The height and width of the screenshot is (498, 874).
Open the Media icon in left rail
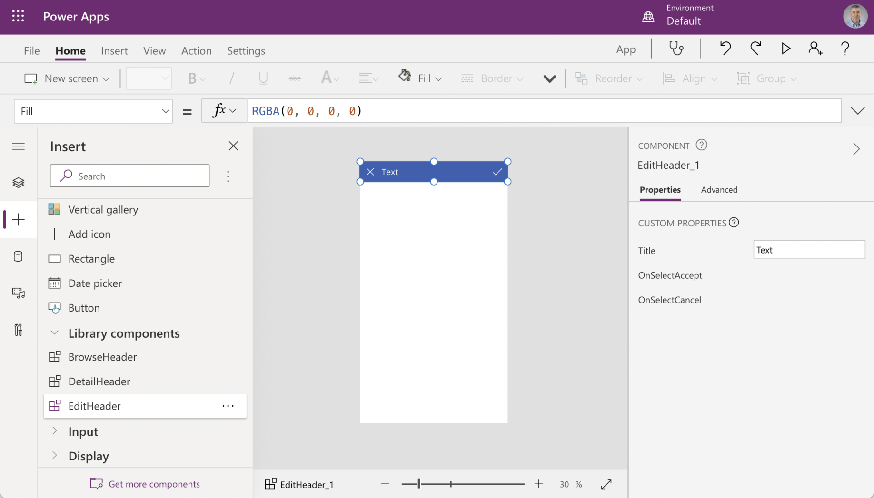pyautogui.click(x=19, y=293)
